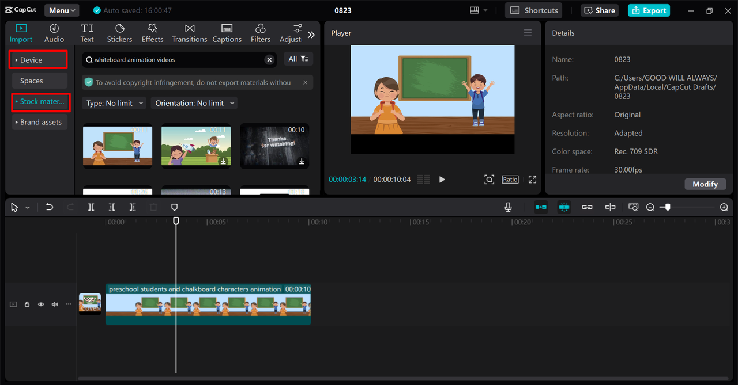Screen dimensions: 738x385
Task: Zoom out the timeline
Action: coord(650,207)
